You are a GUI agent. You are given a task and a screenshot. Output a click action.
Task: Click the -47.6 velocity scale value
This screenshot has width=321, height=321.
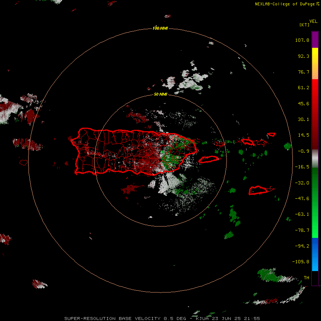pos(302,199)
